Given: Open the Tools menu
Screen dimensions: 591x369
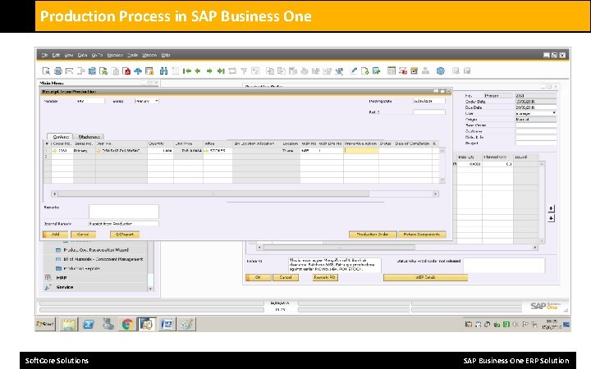Looking at the screenshot, I should click(132, 55).
